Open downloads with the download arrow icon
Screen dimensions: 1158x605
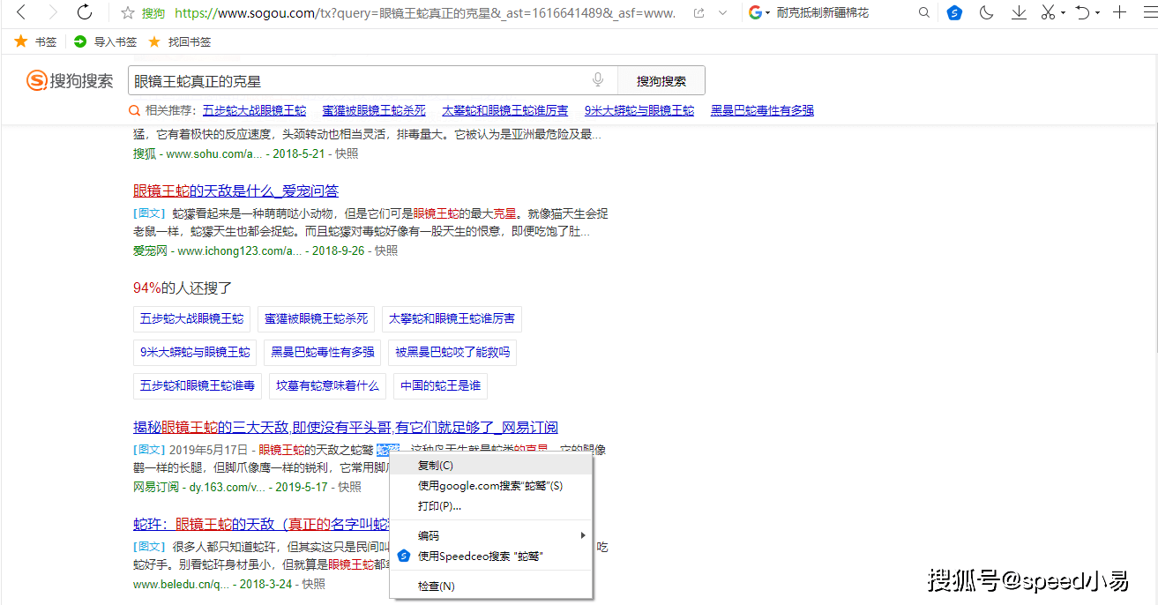tap(1019, 12)
